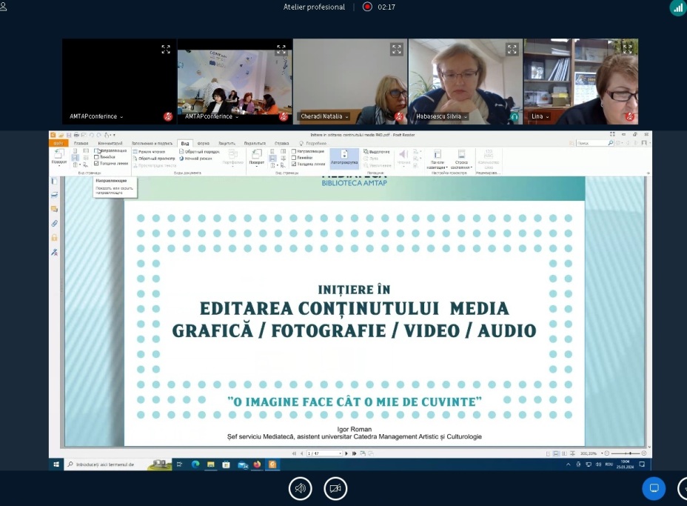Viewport: 687px width, 506px height.
Task: Check the connection signal strength indicator
Action: coord(677,7)
